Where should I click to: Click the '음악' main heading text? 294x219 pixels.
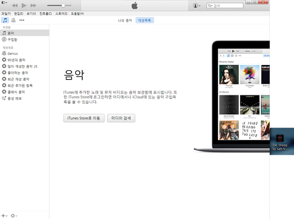pyautogui.click(x=74, y=75)
